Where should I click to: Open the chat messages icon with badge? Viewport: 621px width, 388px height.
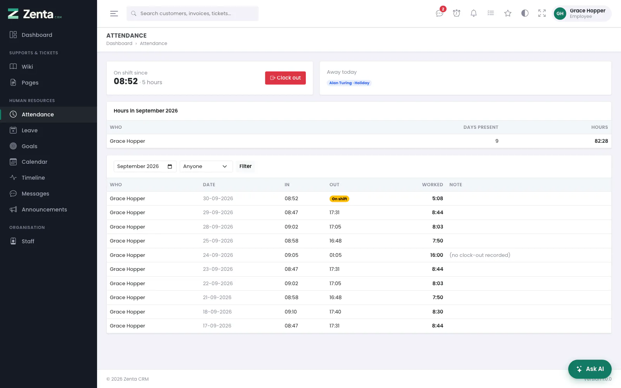point(440,13)
